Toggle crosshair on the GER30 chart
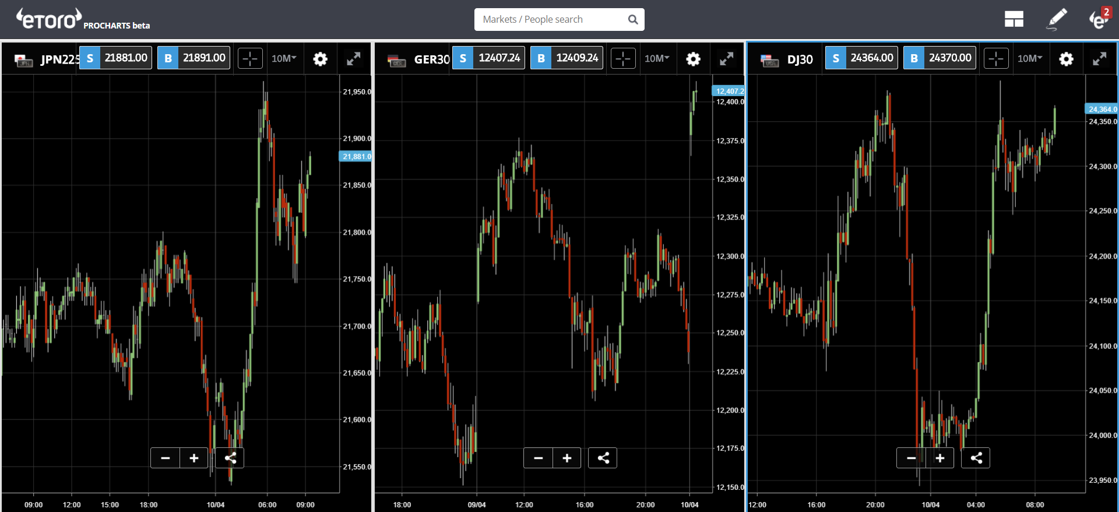1119x512 pixels. point(623,58)
